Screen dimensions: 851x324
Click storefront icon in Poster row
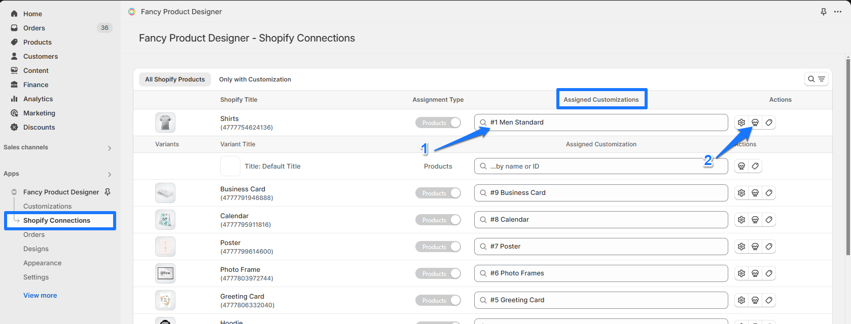(x=755, y=247)
